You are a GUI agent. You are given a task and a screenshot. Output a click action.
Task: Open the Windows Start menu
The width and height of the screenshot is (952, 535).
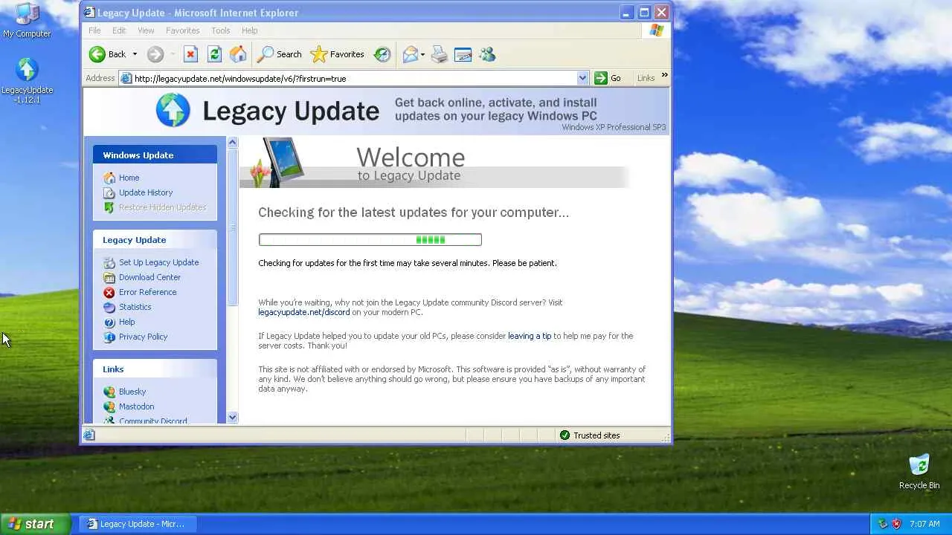36,524
